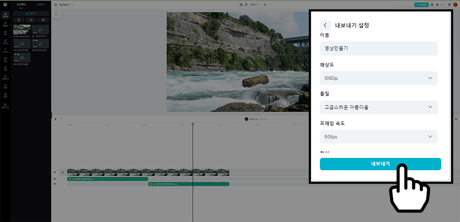This screenshot has height=222, width=460.
Task: Click the delete icon beside split tool
Action: pyautogui.click(x=61, y=119)
